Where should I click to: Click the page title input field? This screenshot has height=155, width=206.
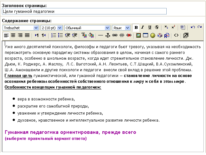click(84, 11)
